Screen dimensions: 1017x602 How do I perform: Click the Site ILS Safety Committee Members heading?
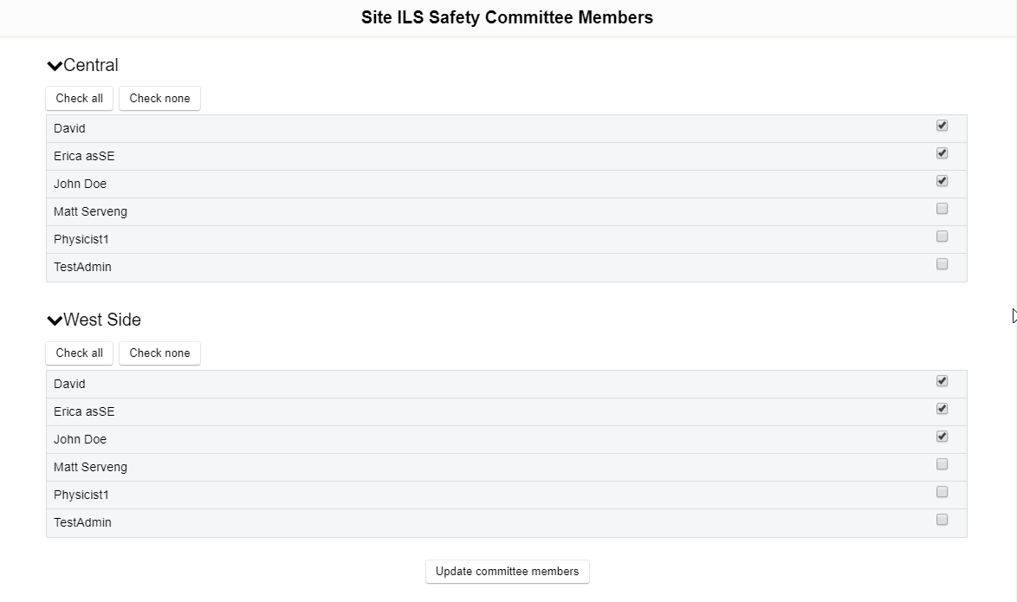[x=507, y=17]
